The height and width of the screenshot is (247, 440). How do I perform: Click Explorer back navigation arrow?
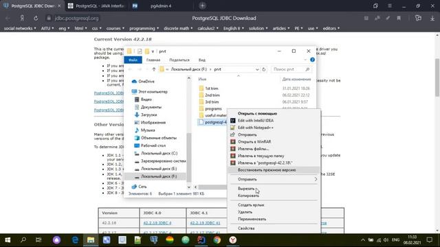[130, 69]
